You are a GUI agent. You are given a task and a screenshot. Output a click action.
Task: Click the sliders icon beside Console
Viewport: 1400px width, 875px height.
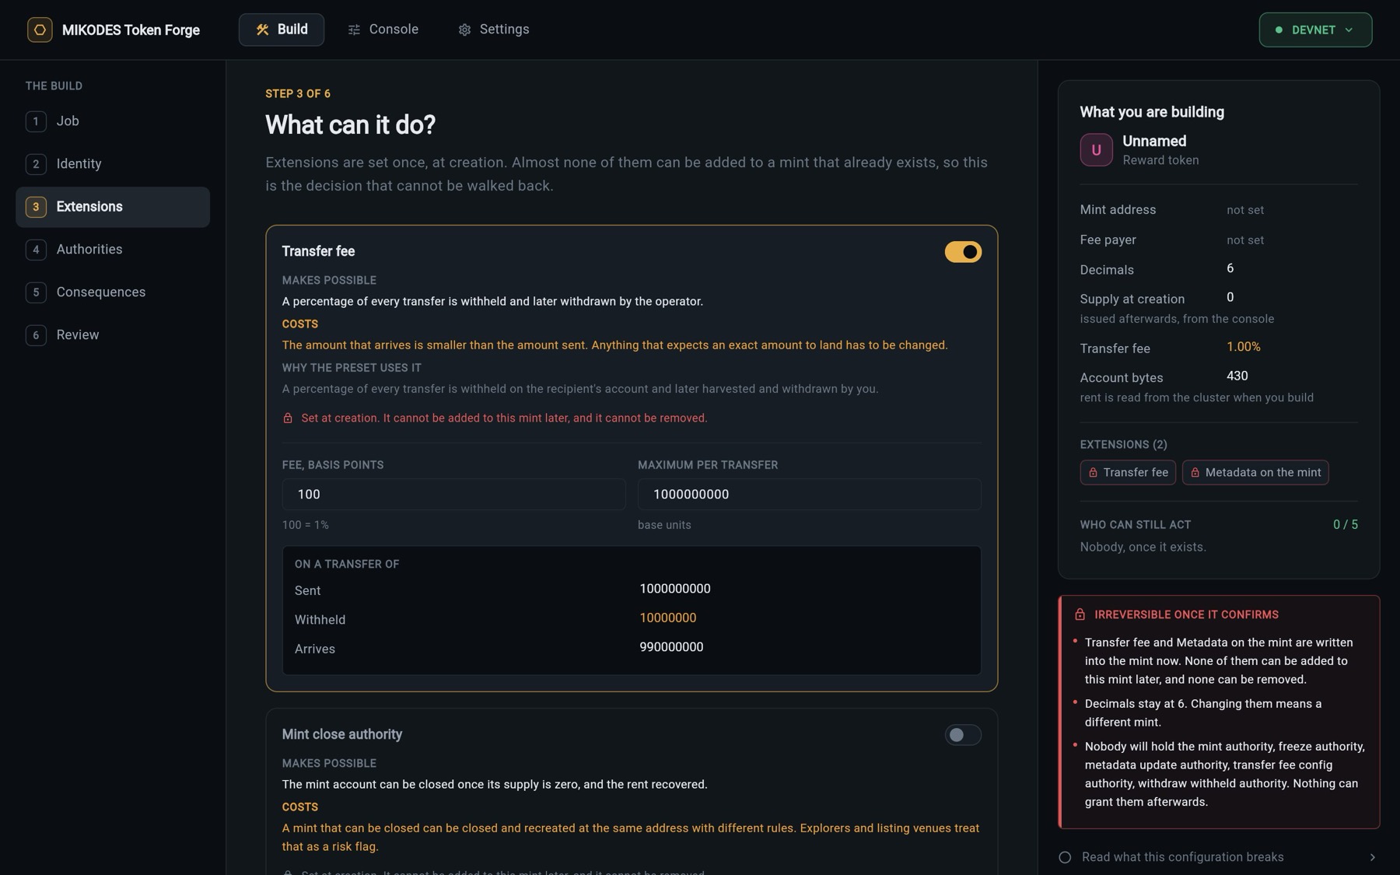click(x=354, y=30)
